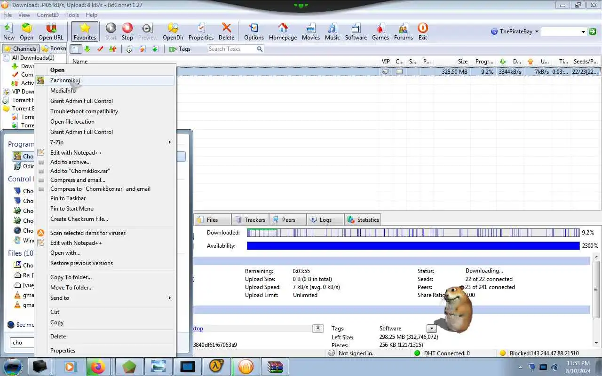The image size is (602, 376).
Task: Click the Not signed in status entry
Action: (351, 353)
